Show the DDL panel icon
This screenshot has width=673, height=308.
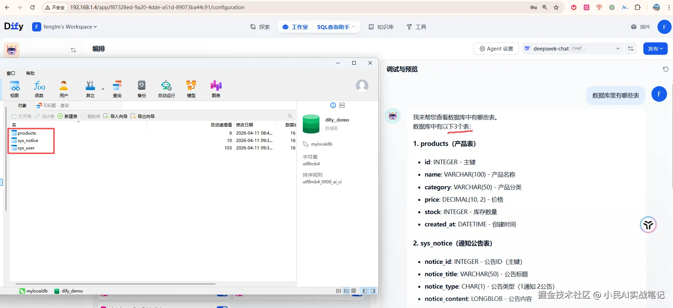click(342, 105)
